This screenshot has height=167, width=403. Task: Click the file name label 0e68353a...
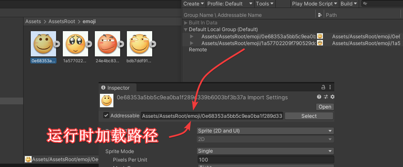pyautogui.click(x=43, y=61)
